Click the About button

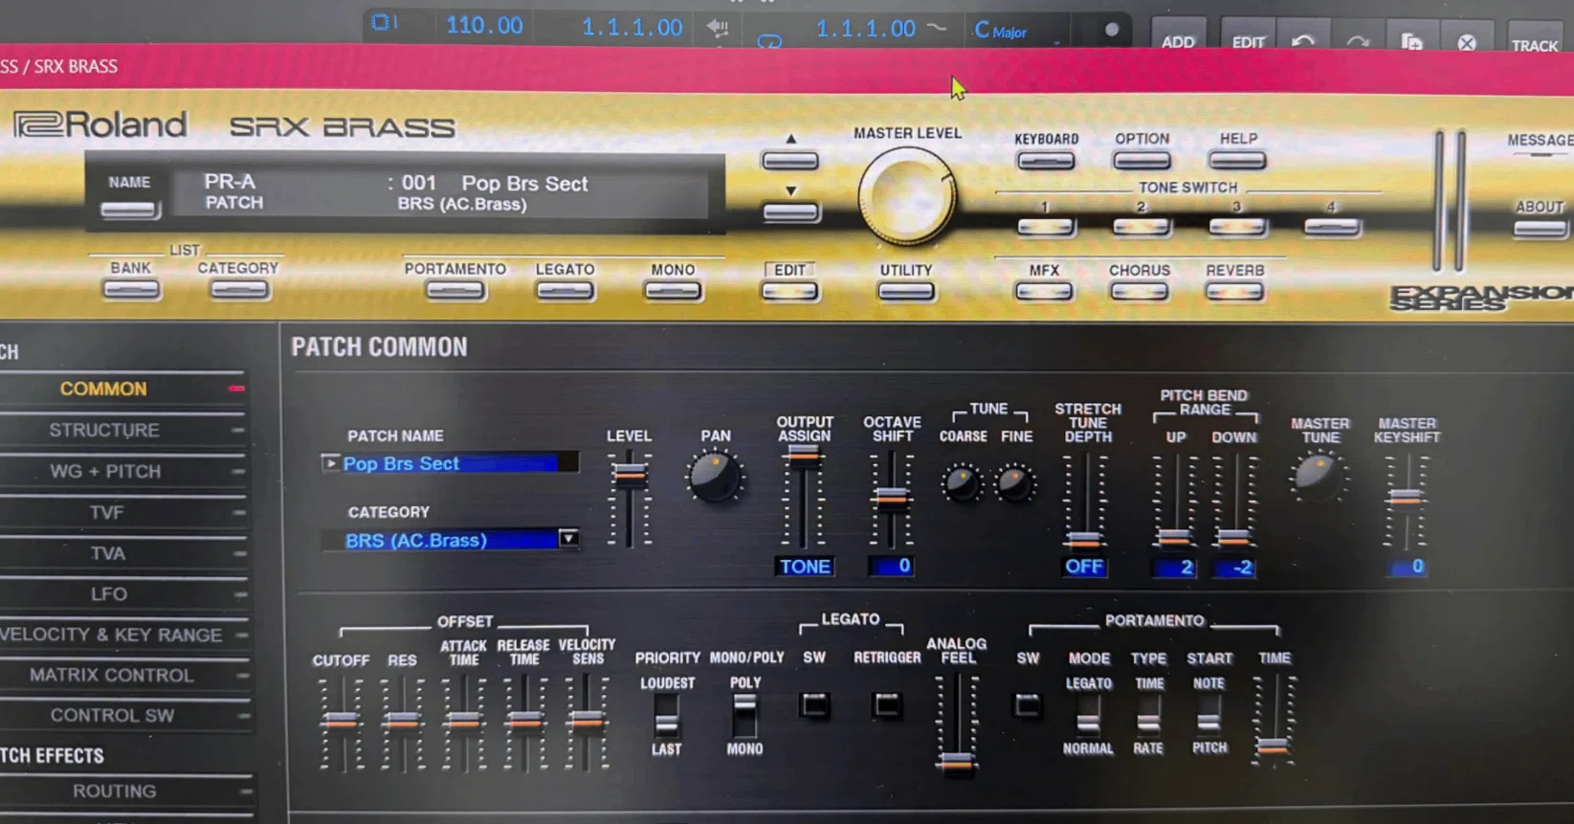pos(1540,229)
